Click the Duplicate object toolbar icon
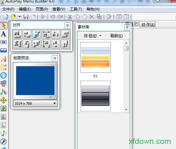The height and width of the screenshot is (149, 176). (99, 17)
